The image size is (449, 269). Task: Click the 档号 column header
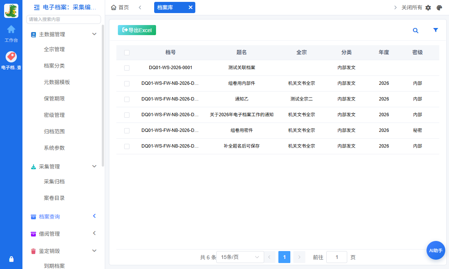171,53
